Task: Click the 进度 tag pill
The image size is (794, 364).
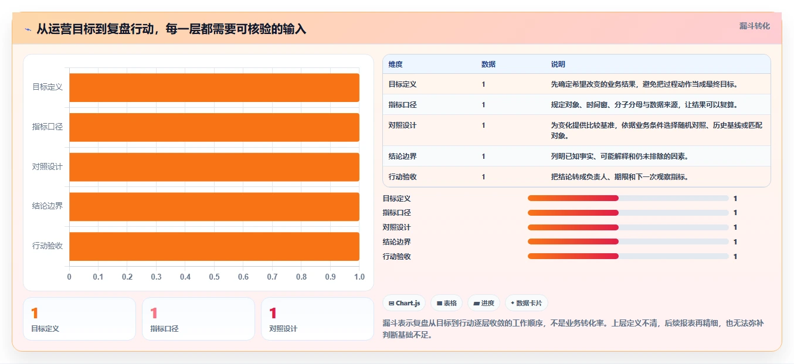Action: tap(484, 303)
